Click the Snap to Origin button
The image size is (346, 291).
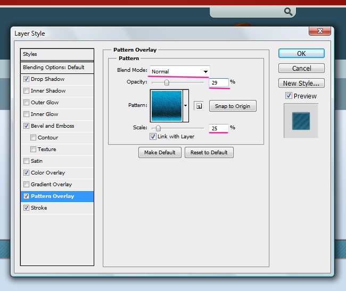232,106
